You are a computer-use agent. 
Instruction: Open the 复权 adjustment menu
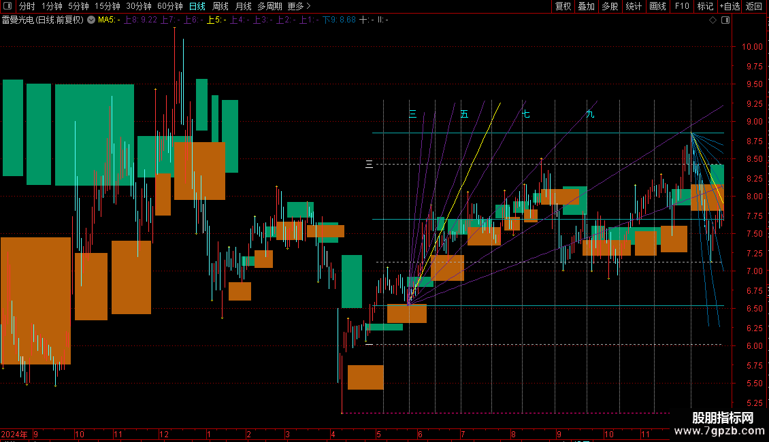563,6
